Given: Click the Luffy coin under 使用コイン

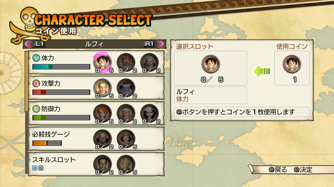Looking at the screenshot, I should coord(292,64).
